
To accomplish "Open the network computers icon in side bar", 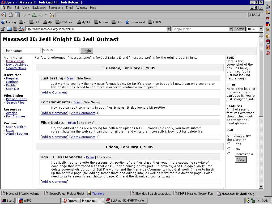I will click(x=268, y=7).
